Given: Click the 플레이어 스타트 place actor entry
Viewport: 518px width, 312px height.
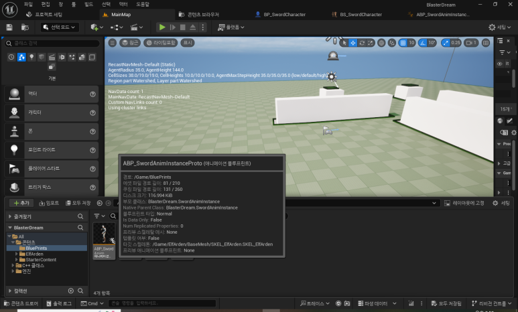Looking at the screenshot, I should (x=52, y=169).
